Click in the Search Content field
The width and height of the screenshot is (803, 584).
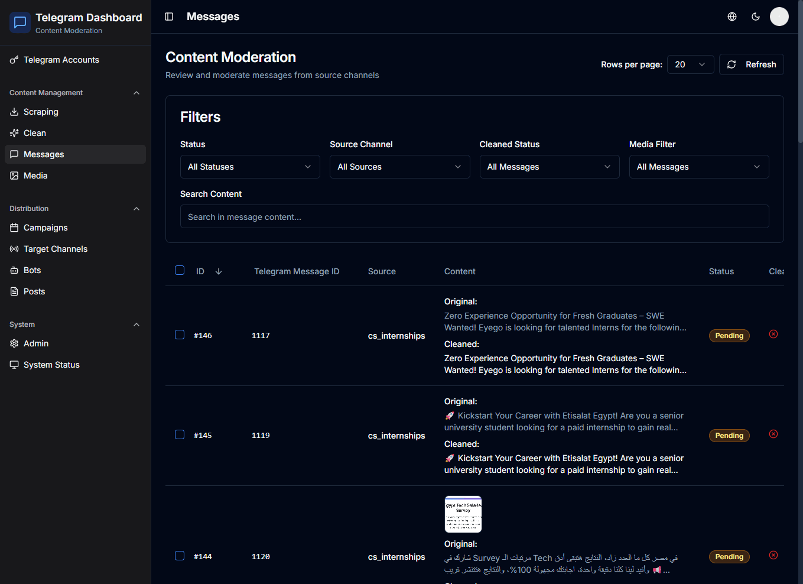click(474, 216)
